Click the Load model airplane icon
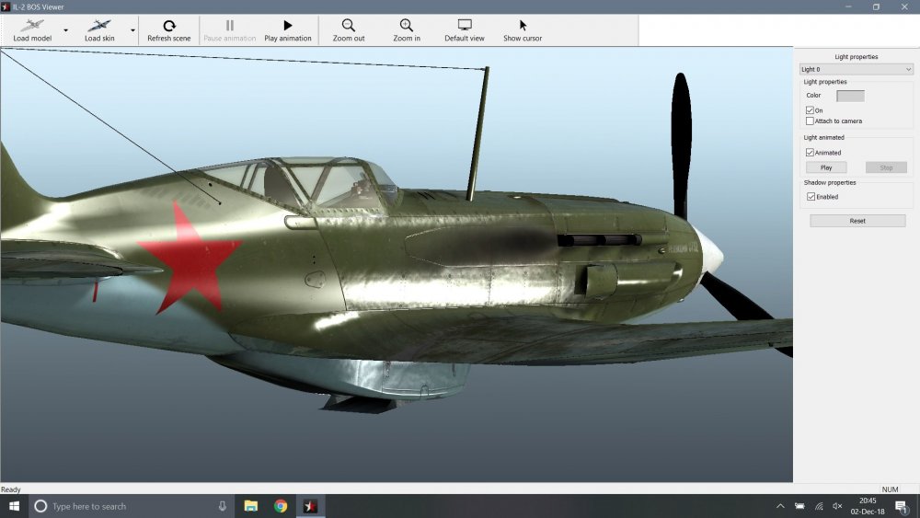Image resolution: width=920 pixels, height=518 pixels. click(32, 26)
